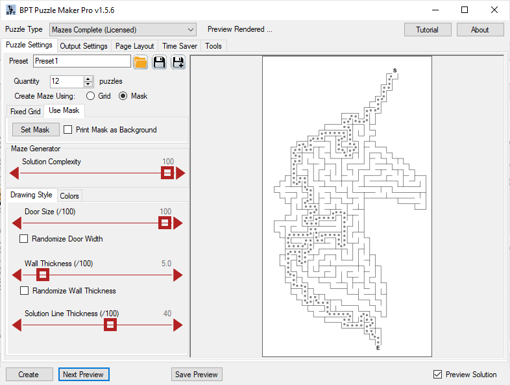Click the Create button
The height and width of the screenshot is (385, 510).
point(29,374)
